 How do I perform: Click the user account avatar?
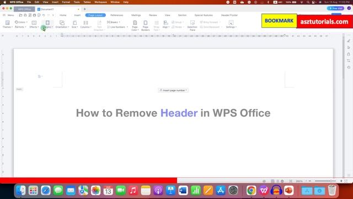[x=349, y=8]
